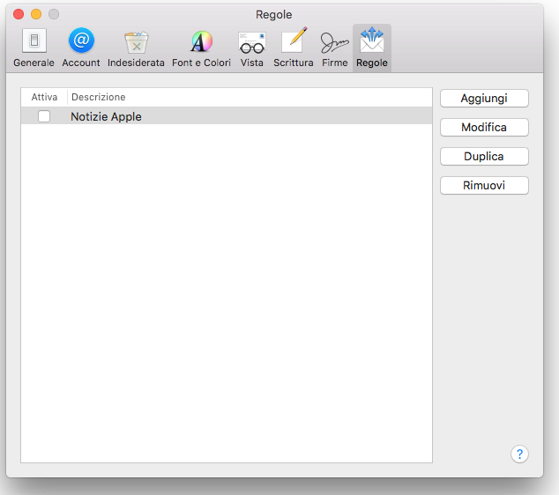Close the Regole preferences window
This screenshot has width=559, height=495.
tap(19, 14)
